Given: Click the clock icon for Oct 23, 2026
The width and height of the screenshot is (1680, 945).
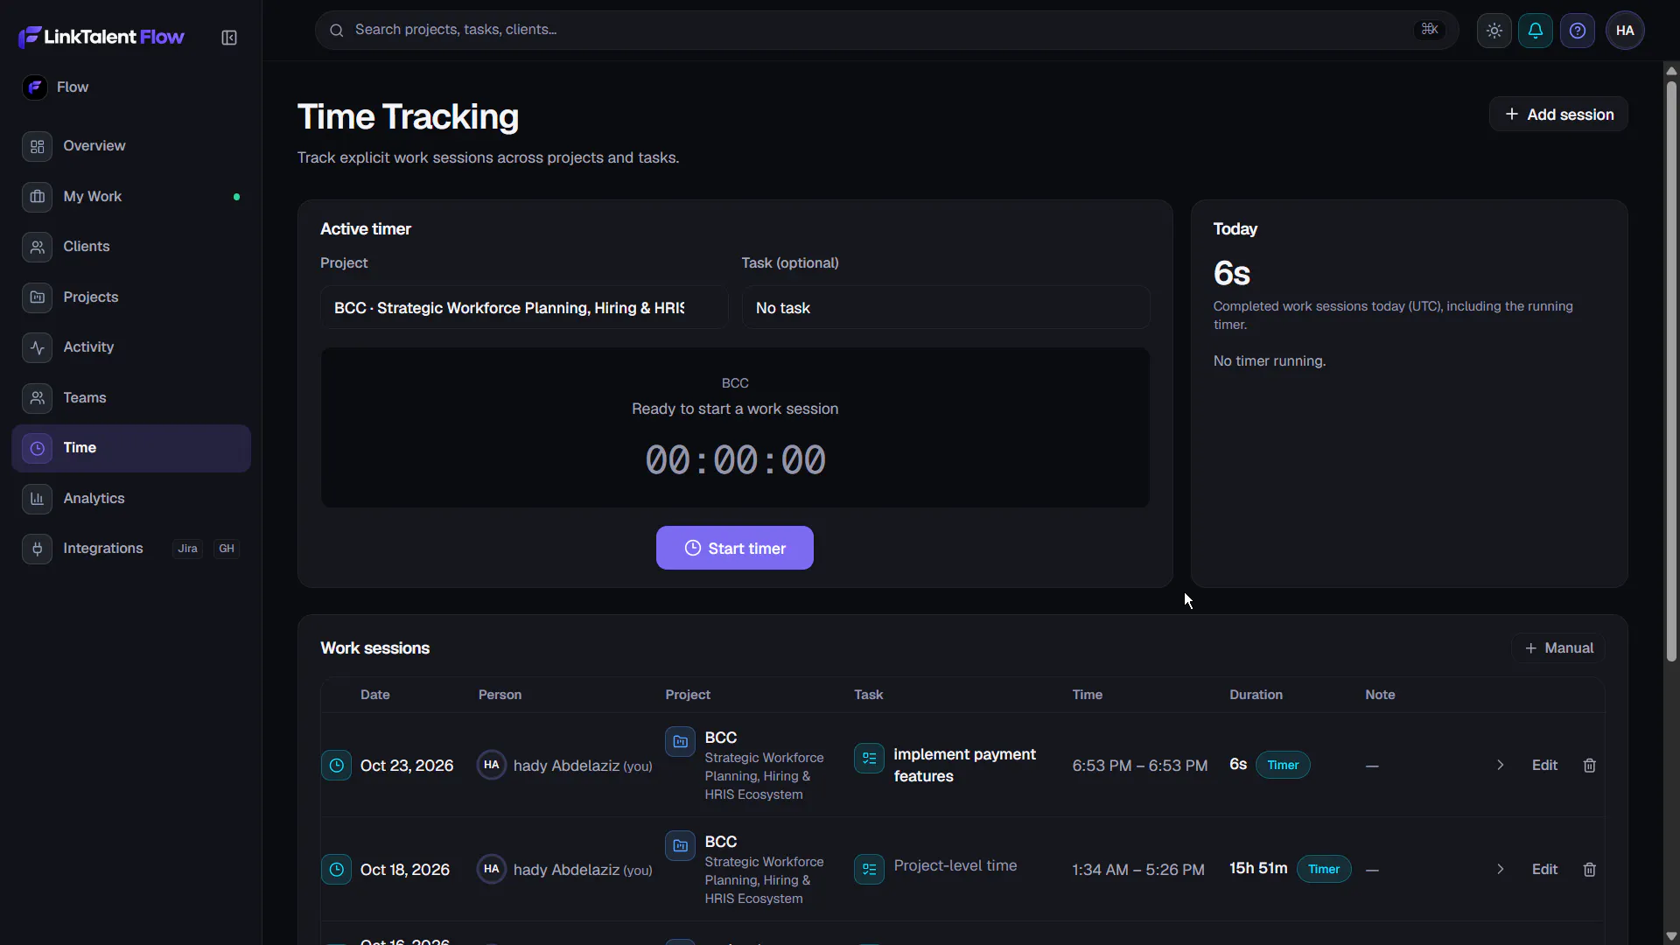Looking at the screenshot, I should pos(336,766).
